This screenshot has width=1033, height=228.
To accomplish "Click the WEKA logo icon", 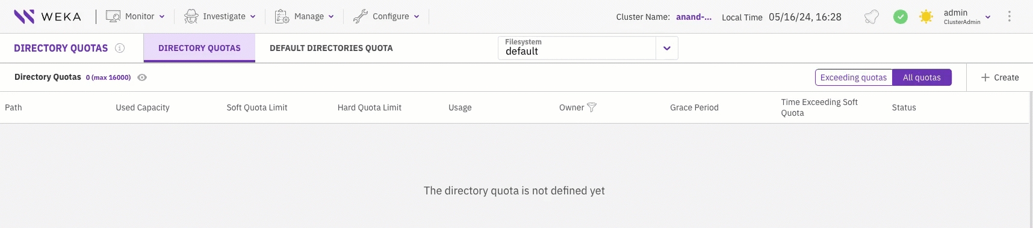I will tap(24, 16).
